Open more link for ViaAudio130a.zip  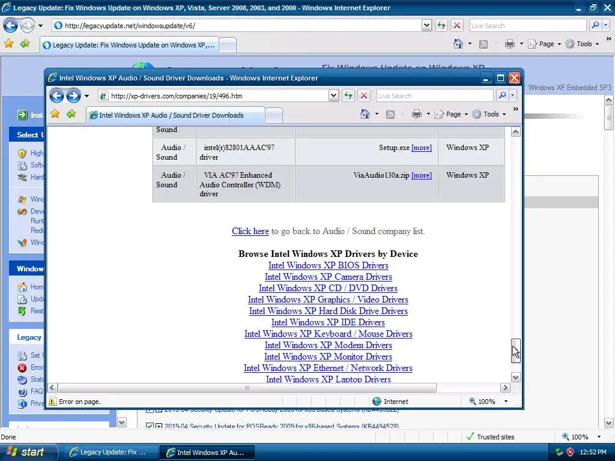[x=422, y=175]
